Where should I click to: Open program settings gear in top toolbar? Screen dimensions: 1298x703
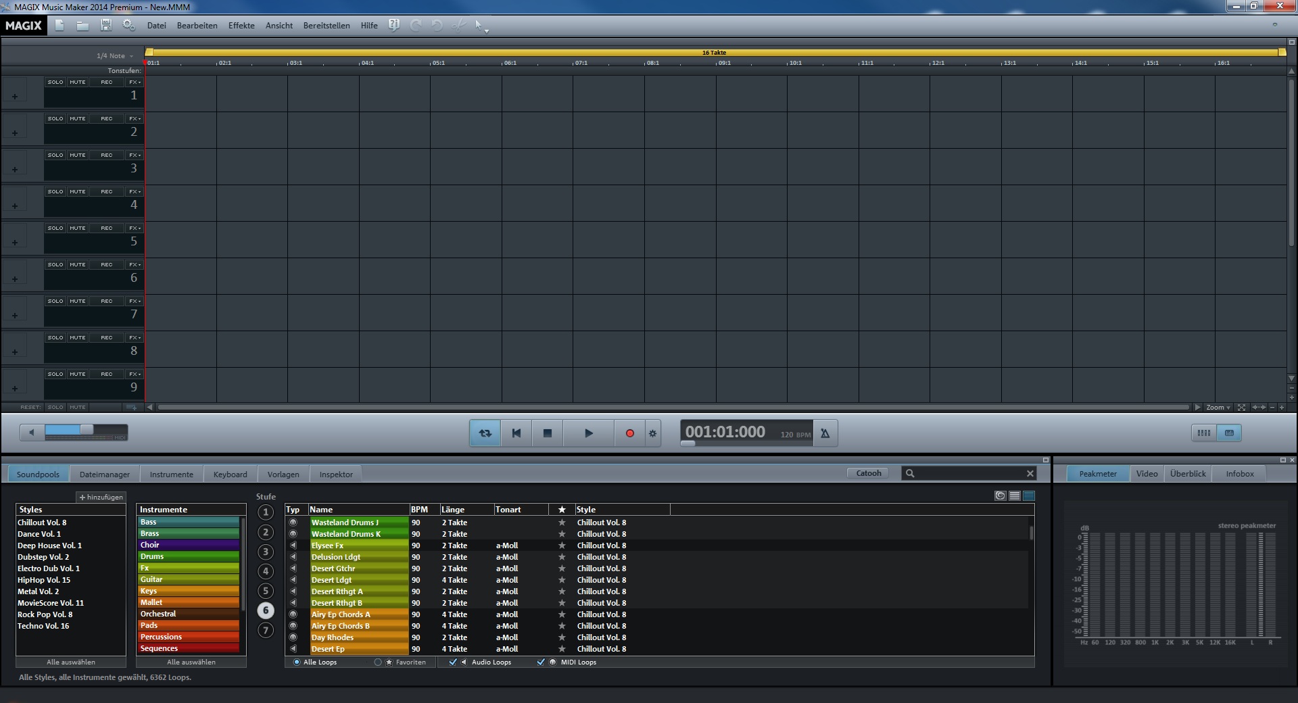(x=128, y=25)
